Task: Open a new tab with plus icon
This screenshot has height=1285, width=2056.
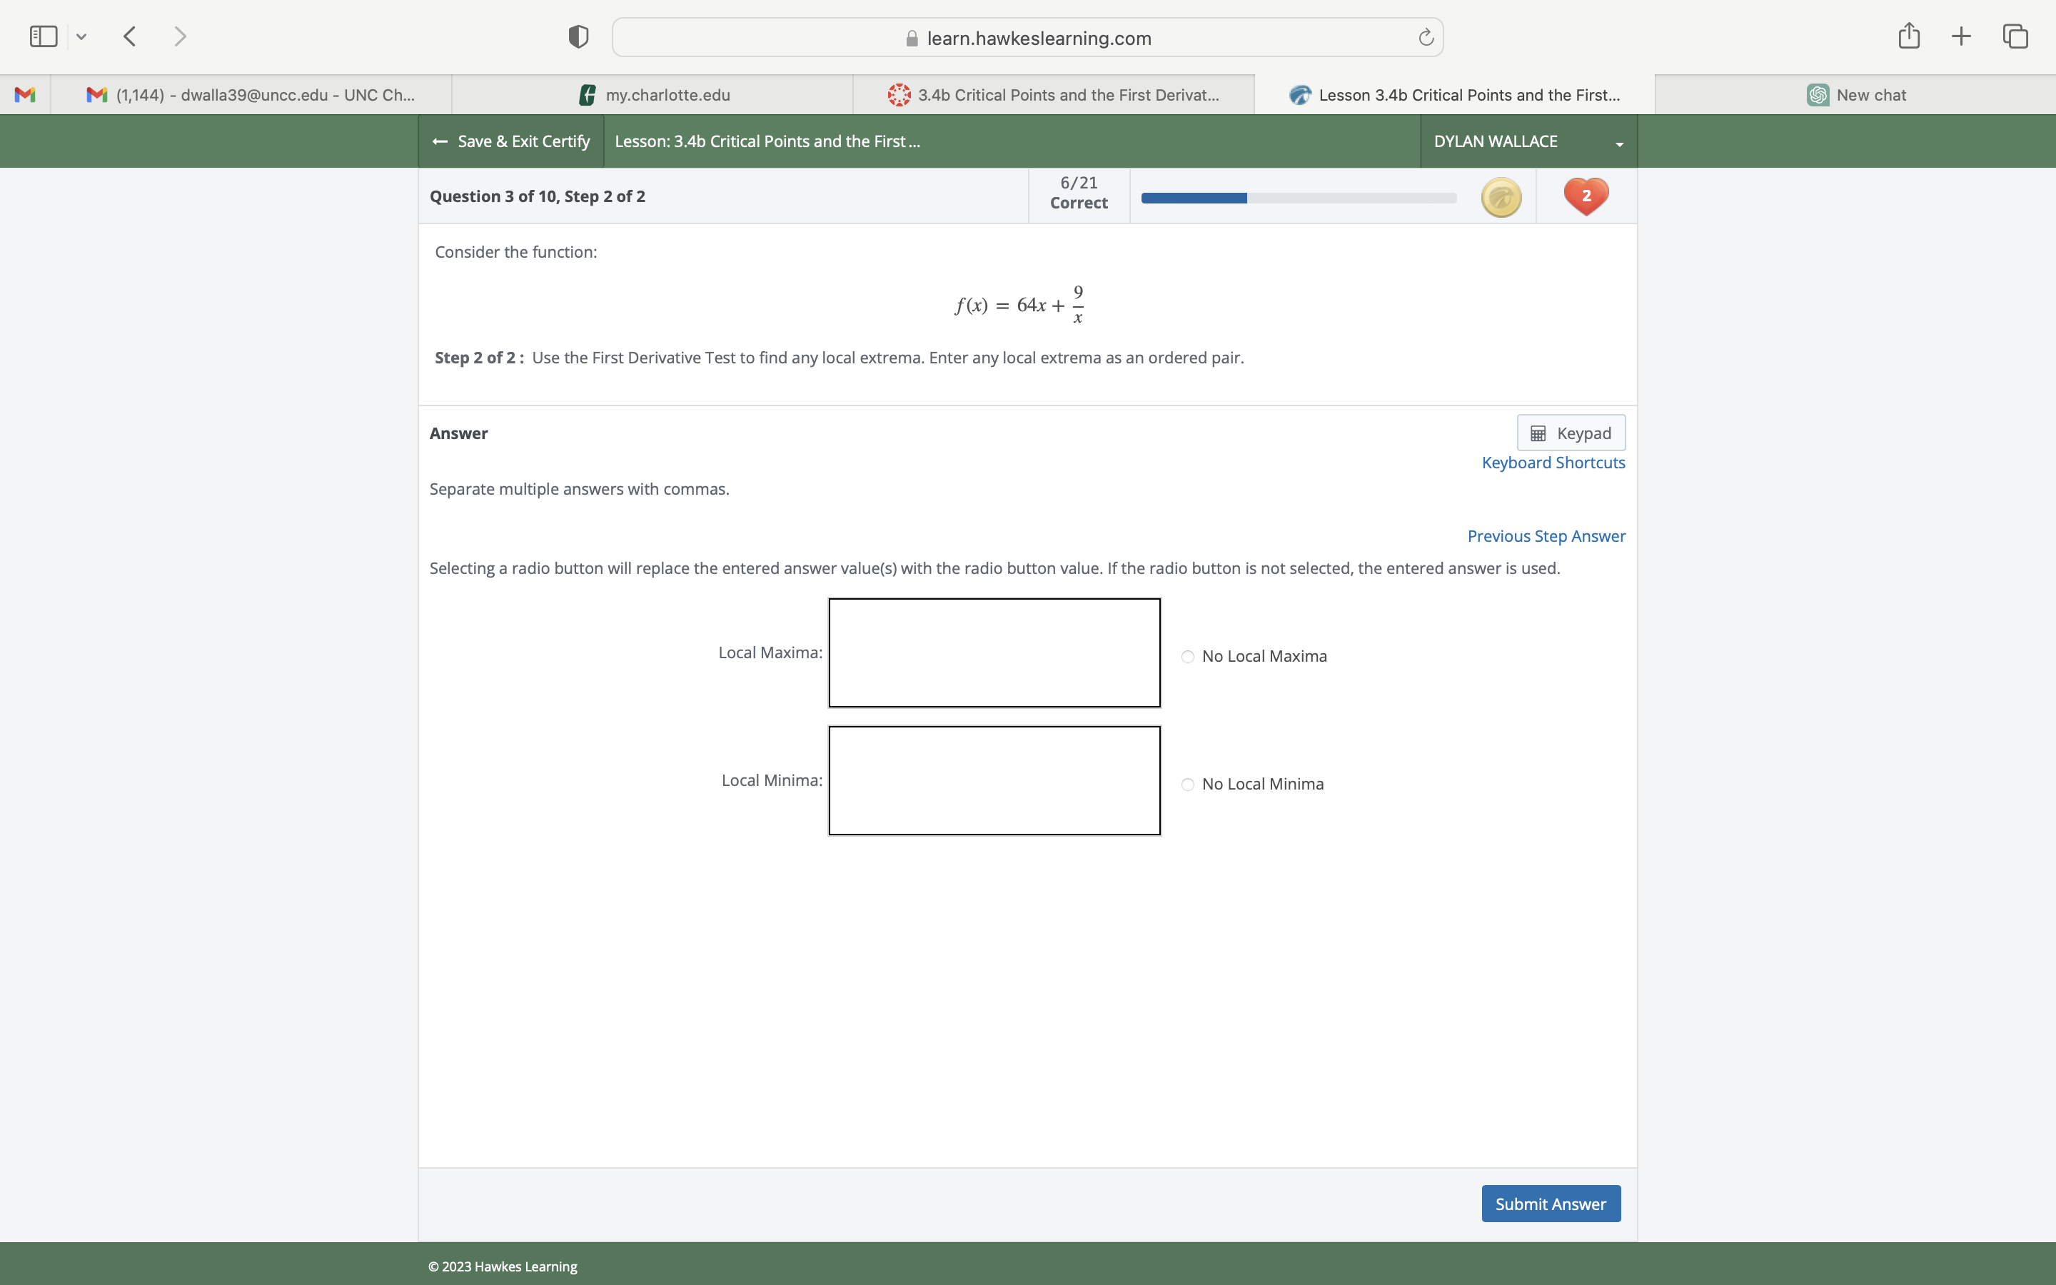Action: coord(1961,36)
